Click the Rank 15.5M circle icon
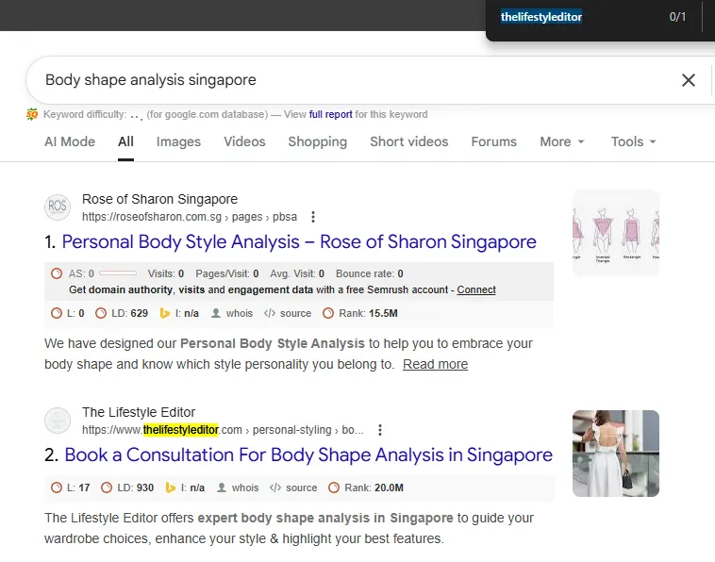 (328, 314)
